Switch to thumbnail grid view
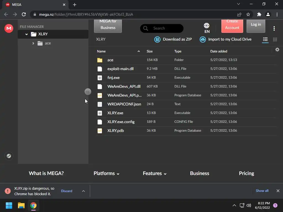The width and height of the screenshot is (283, 212). pos(275,39)
